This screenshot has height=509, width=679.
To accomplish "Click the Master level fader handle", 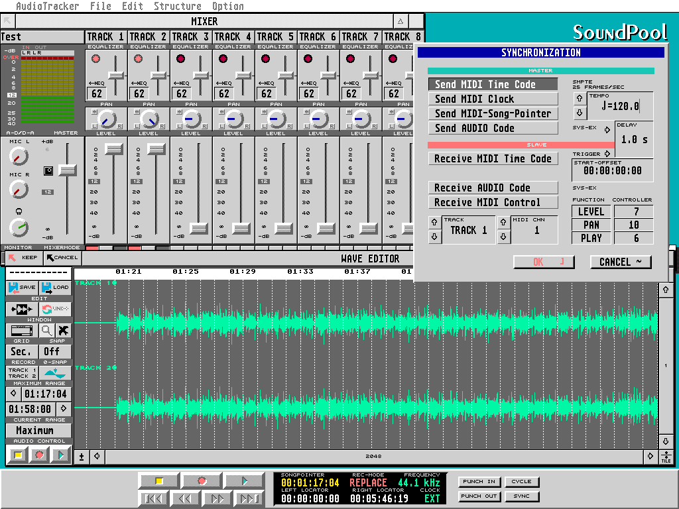I will (68, 170).
